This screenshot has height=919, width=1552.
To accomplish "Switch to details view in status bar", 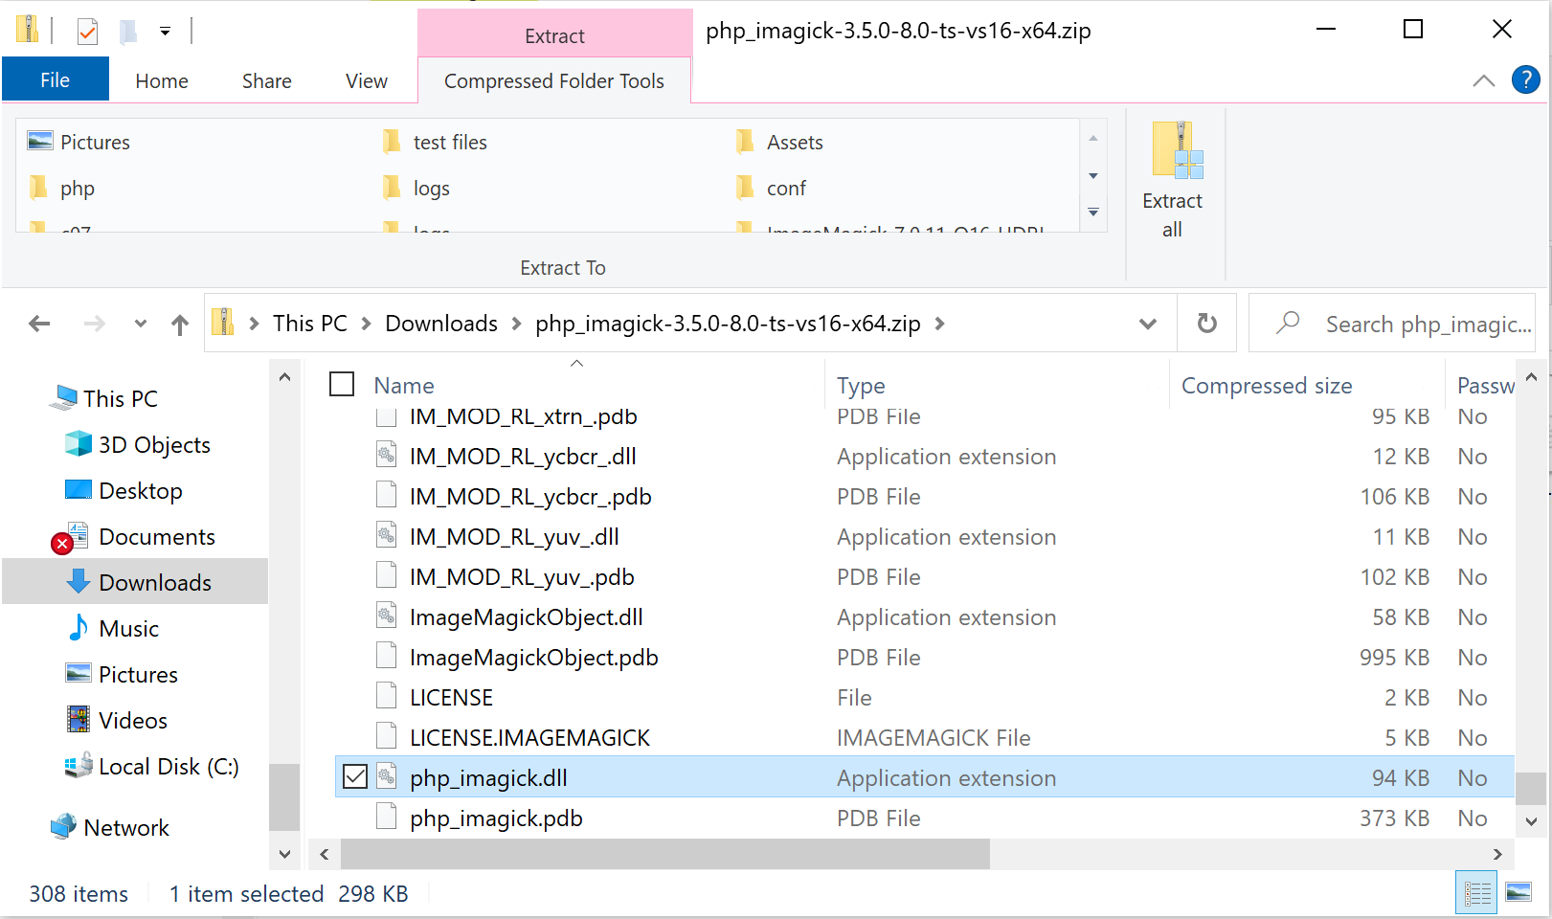I will 1477,892.
